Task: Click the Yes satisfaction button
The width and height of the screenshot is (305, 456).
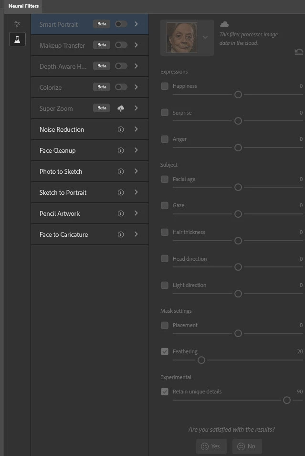Action: [x=211, y=446]
